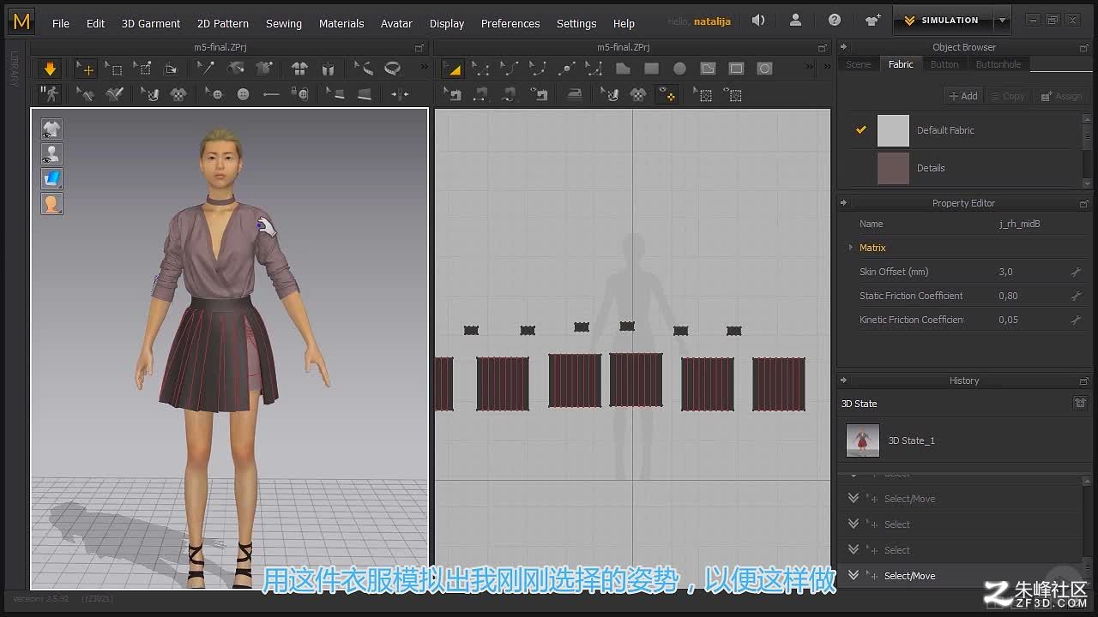
Task: Select the Polygon pattern tool
Action: tap(623, 69)
